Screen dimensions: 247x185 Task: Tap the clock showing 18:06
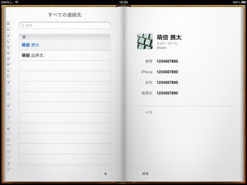[x=123, y=2]
